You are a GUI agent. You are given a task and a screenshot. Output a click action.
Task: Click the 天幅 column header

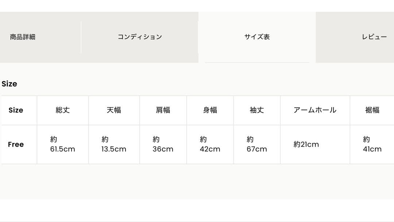(113, 110)
